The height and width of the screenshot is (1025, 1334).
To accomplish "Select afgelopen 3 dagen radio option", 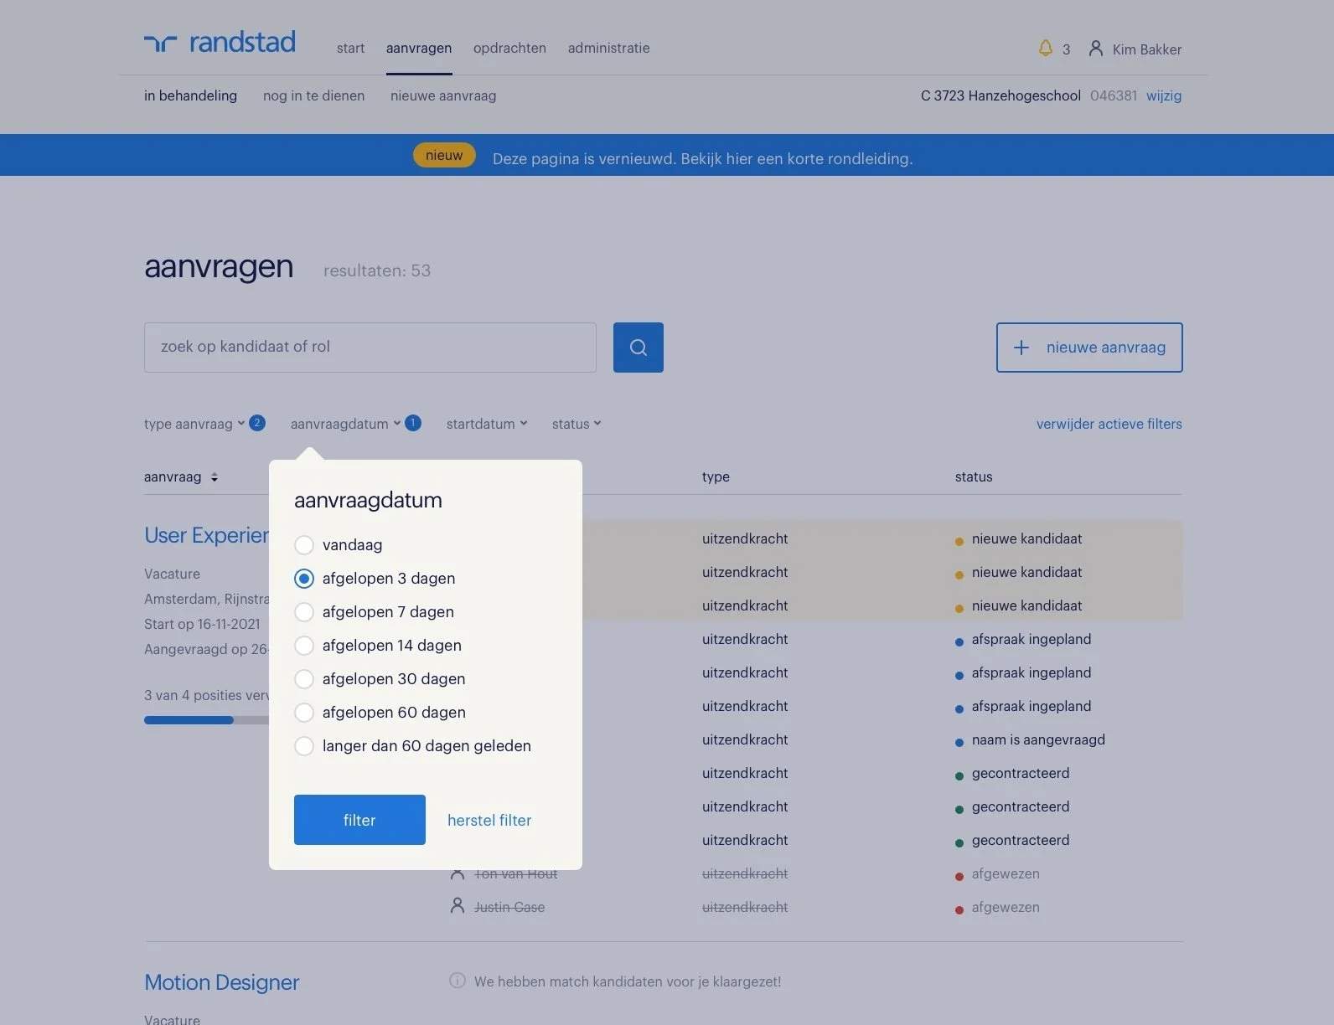I will coord(304,579).
